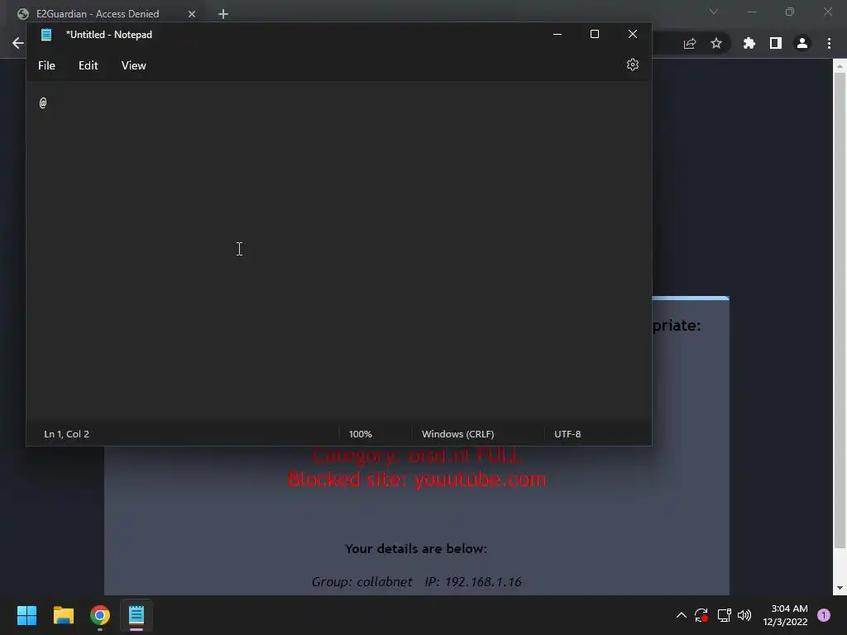Open File Explorer from taskbar
Image resolution: width=847 pixels, height=635 pixels.
click(63, 615)
